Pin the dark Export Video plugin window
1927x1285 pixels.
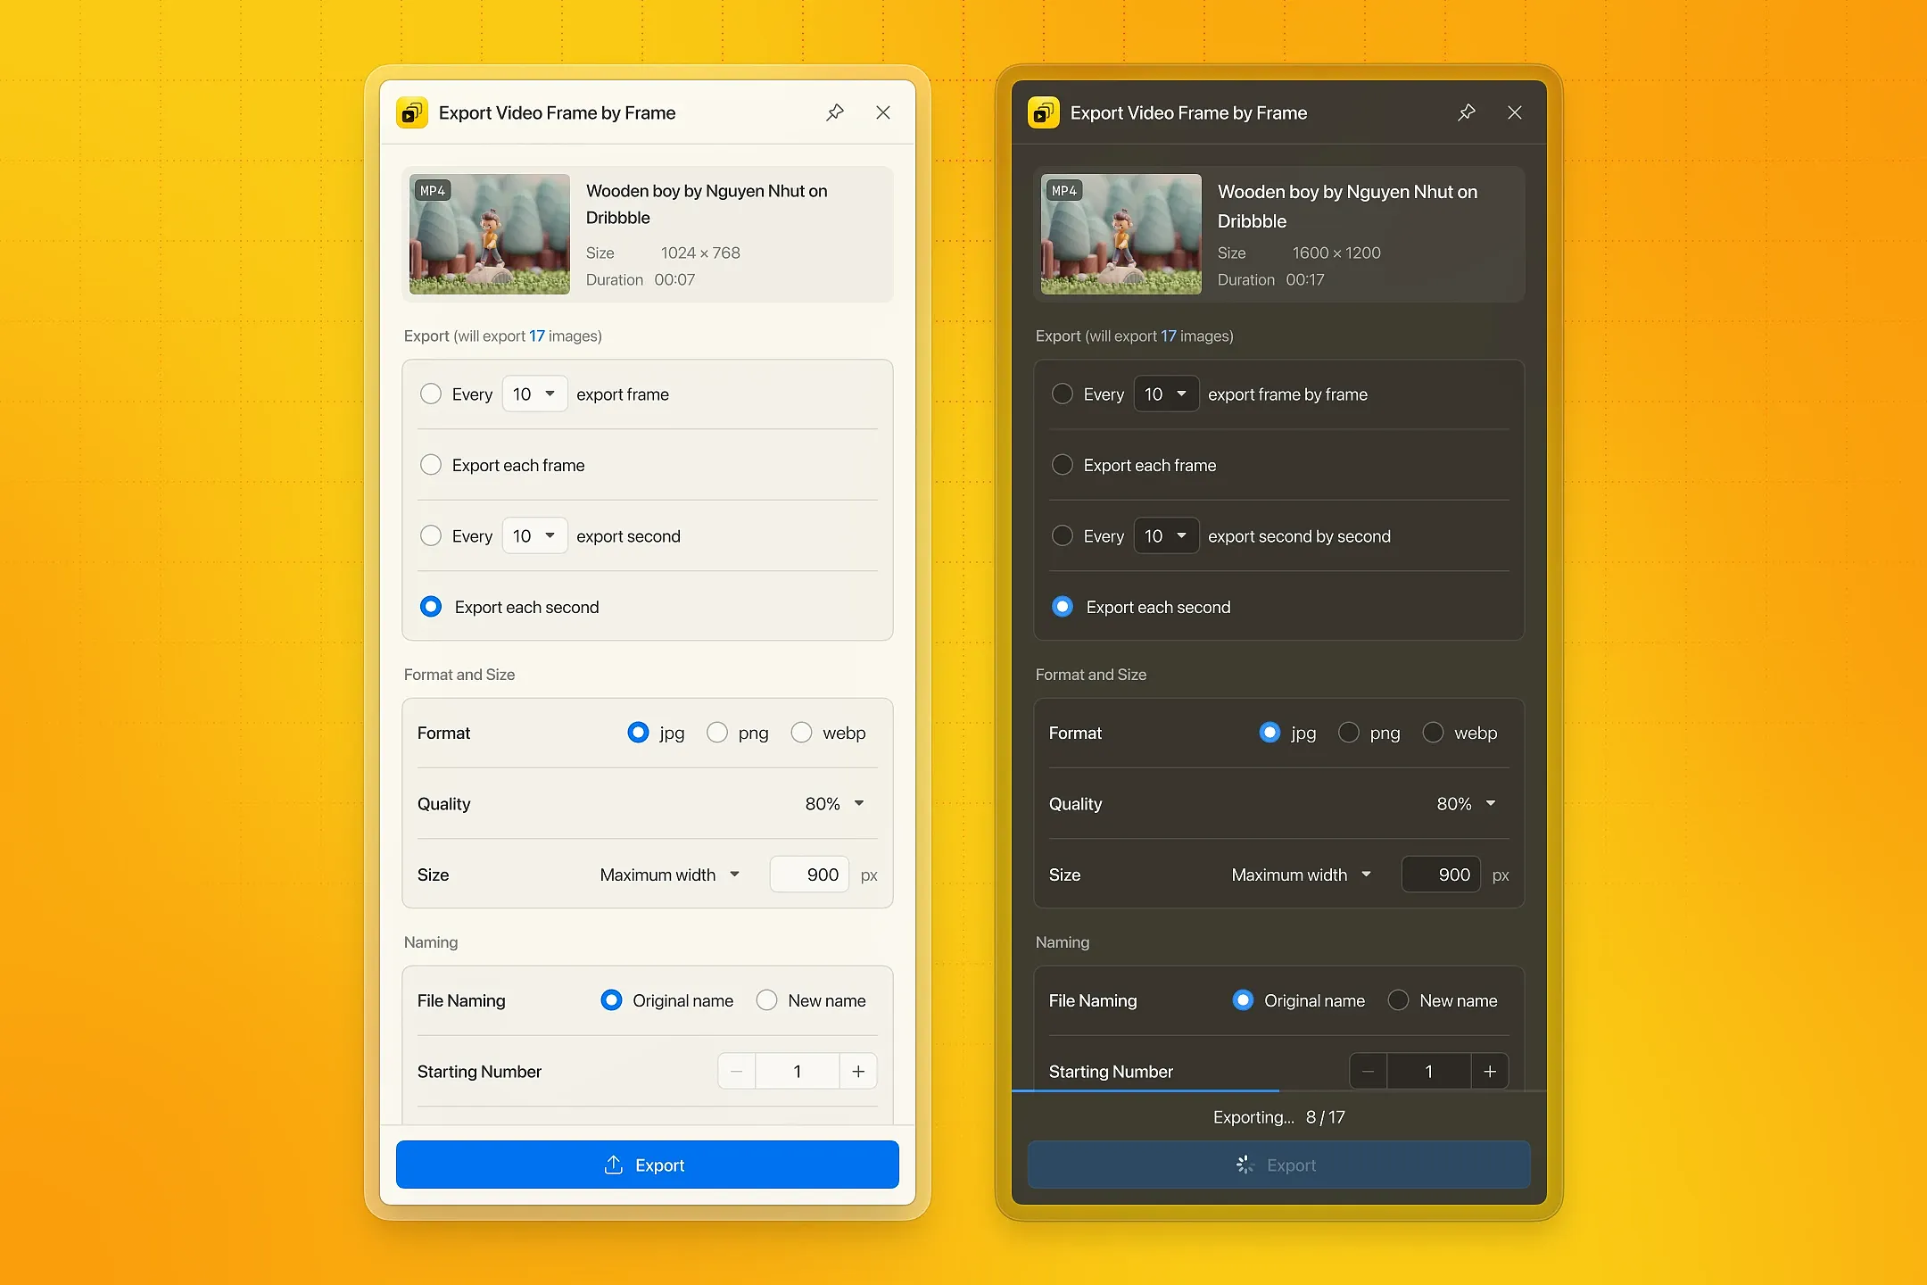(1467, 112)
